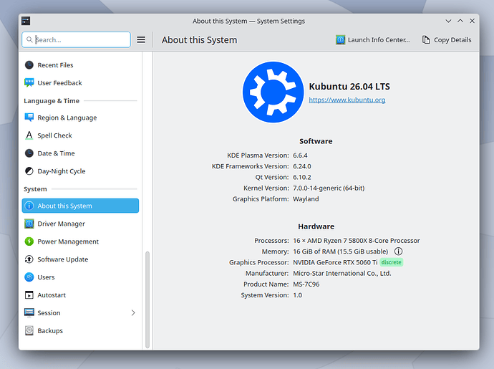Expand the Session submenu chevron
Image resolution: width=494 pixels, height=369 pixels.
[133, 312]
